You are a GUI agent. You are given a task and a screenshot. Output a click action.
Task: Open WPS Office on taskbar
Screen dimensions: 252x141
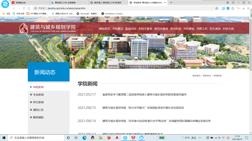coord(133,138)
